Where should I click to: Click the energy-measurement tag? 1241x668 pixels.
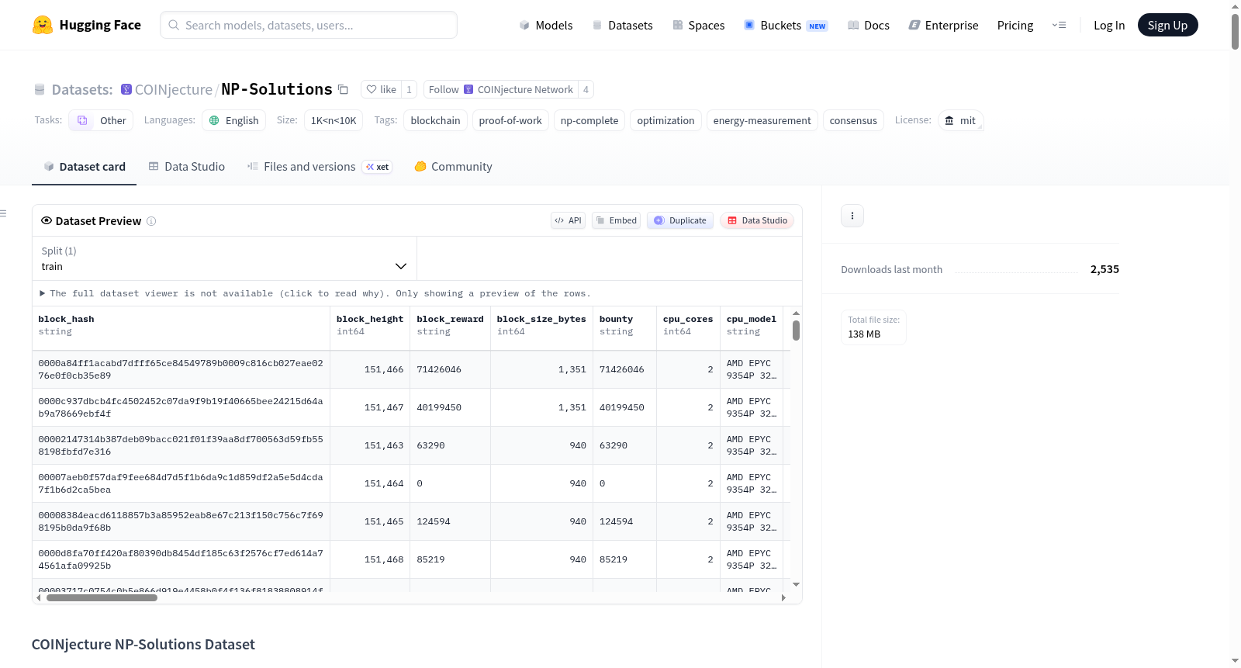point(762,120)
